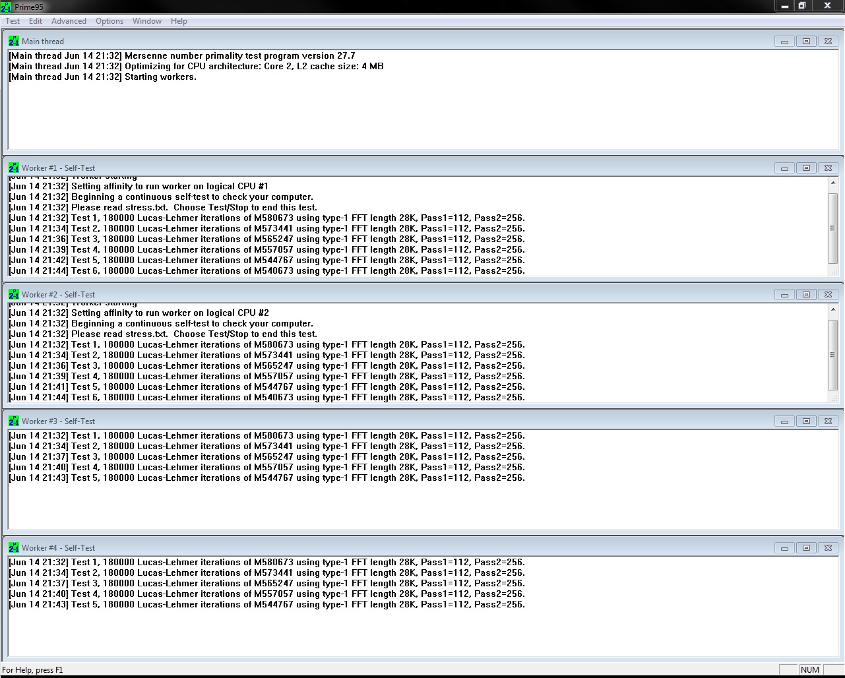Click the Test 6 M540673 line in Worker #1

tap(267, 270)
